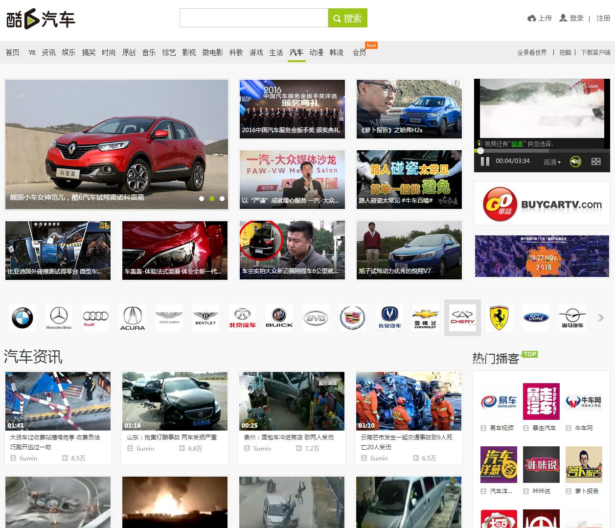Viewport: 615px width, 528px height.
Task: Open the Ferrari brand logo
Action: point(499,318)
